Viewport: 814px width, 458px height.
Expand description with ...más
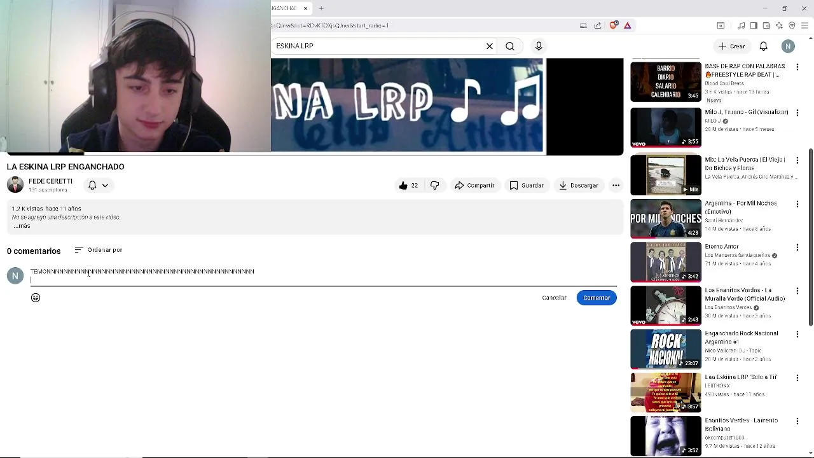click(22, 226)
